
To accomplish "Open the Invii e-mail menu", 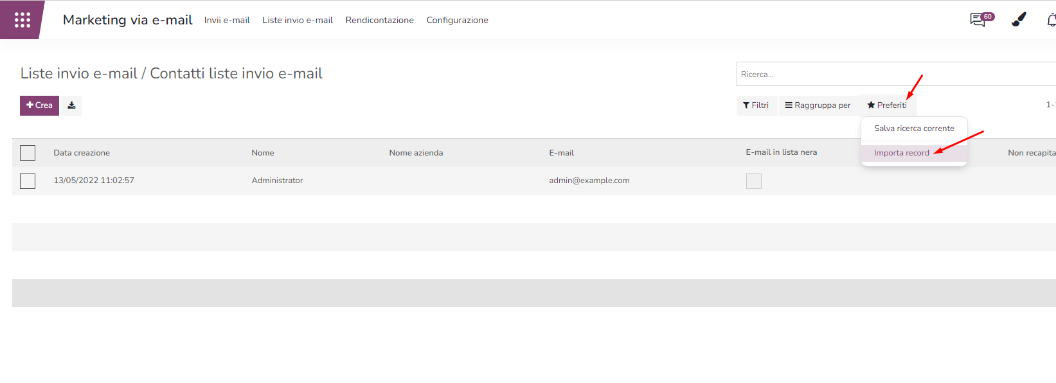I will point(227,21).
